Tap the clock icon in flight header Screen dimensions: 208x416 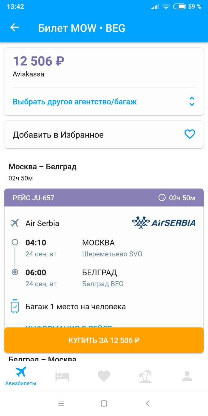(162, 198)
